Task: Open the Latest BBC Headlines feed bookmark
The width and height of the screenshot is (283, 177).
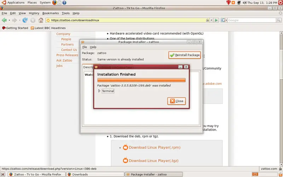Action: point(48,28)
